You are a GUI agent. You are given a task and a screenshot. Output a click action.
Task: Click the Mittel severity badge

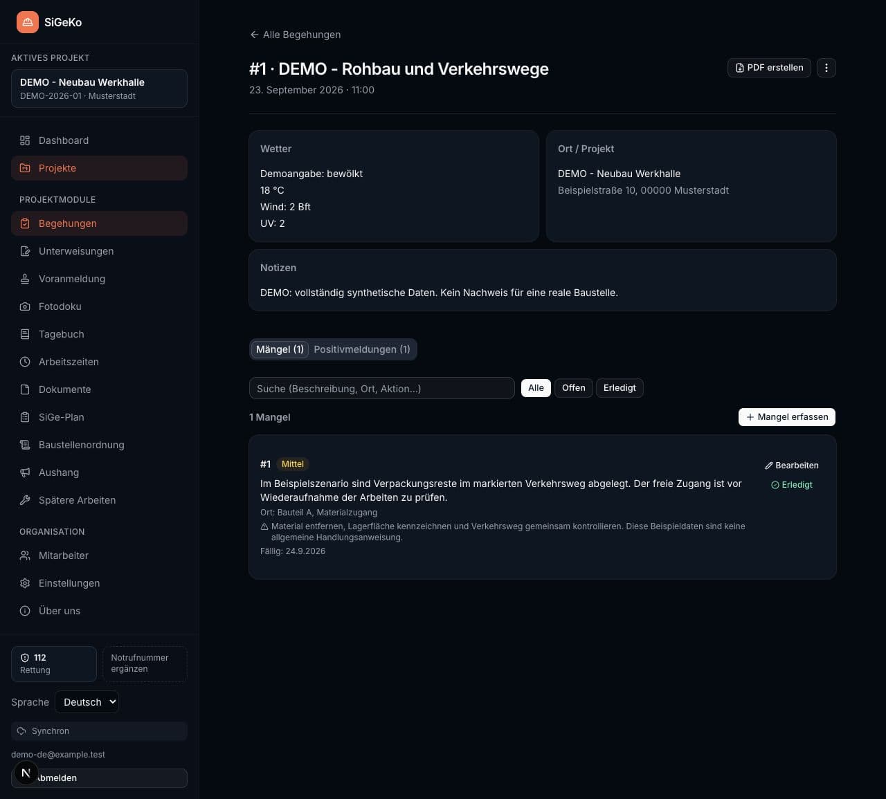293,464
